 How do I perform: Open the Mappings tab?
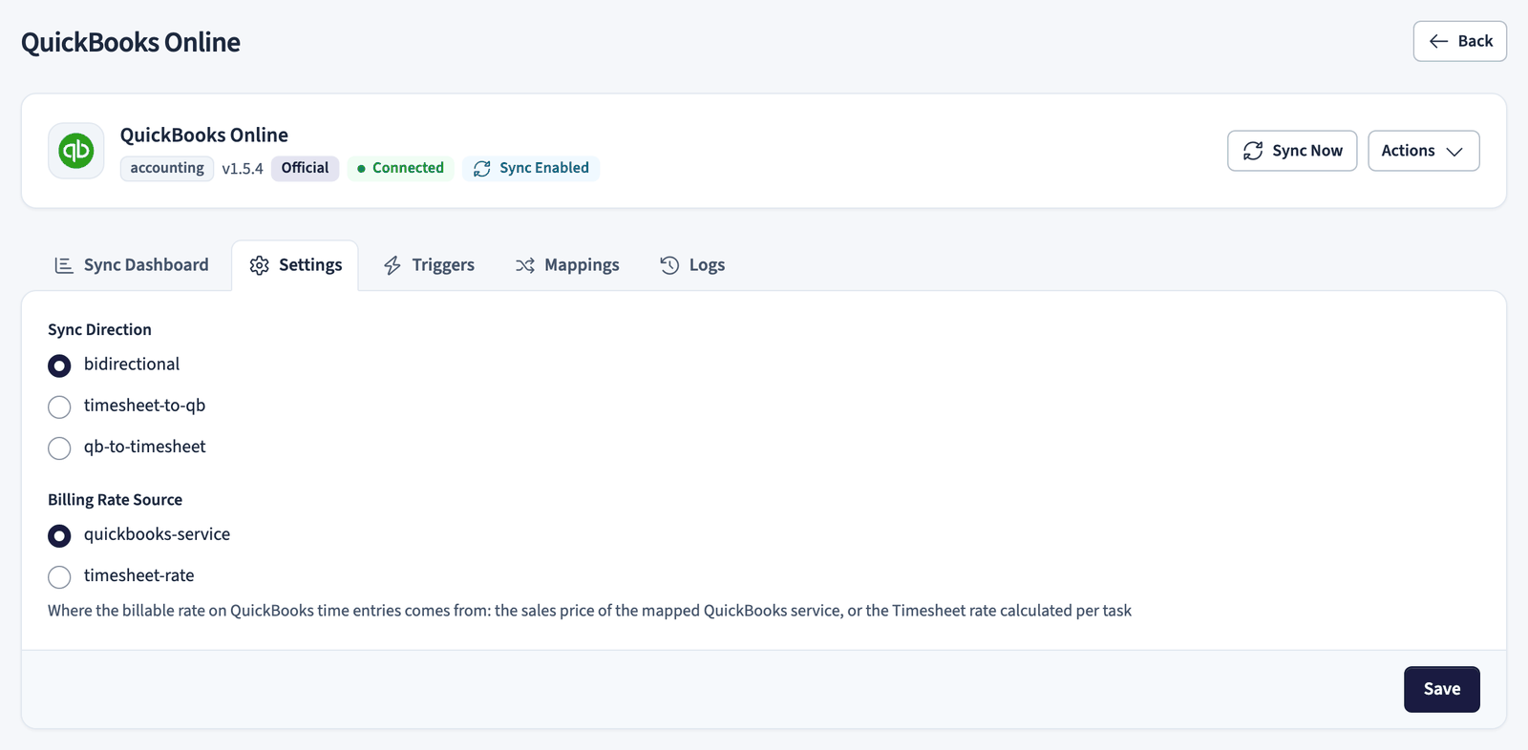(567, 265)
